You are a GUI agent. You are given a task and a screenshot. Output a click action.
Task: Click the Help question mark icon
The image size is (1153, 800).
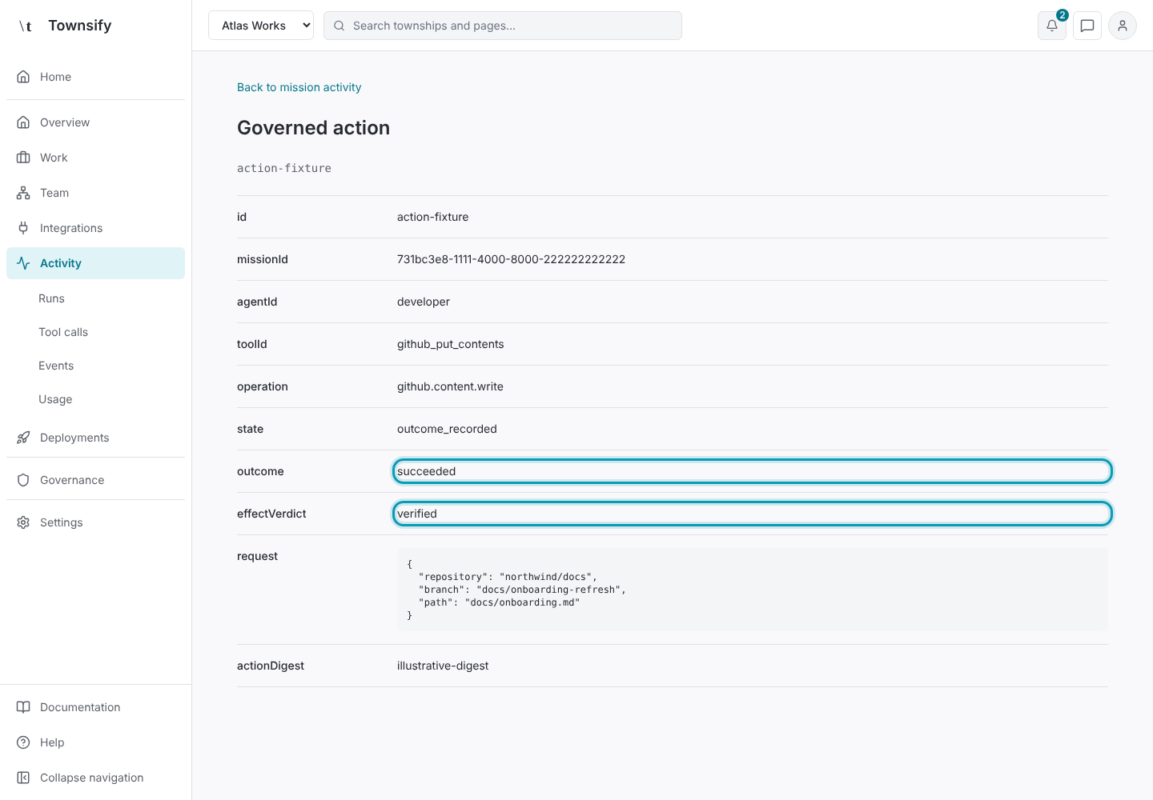[23, 742]
